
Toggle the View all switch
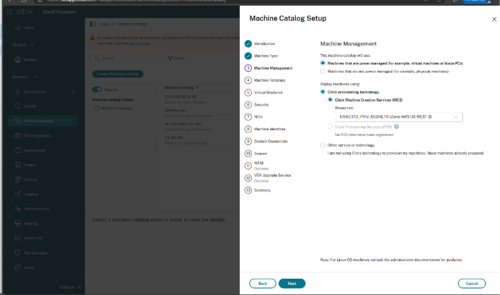(97, 90)
